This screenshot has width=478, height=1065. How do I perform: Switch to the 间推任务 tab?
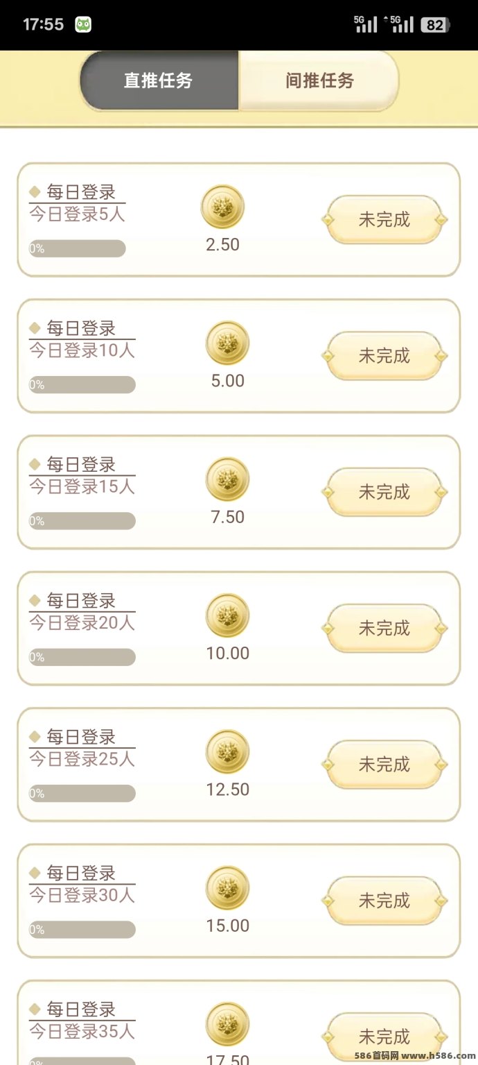[319, 80]
